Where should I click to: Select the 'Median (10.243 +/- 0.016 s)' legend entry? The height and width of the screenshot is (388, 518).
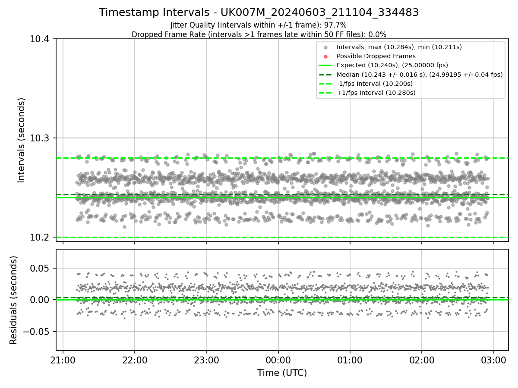coord(420,75)
